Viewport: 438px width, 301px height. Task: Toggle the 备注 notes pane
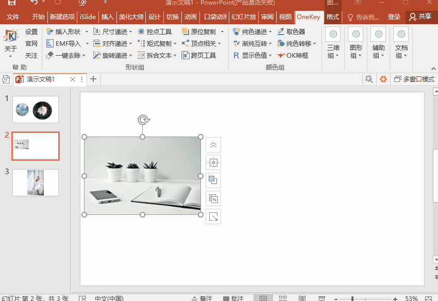click(x=201, y=298)
